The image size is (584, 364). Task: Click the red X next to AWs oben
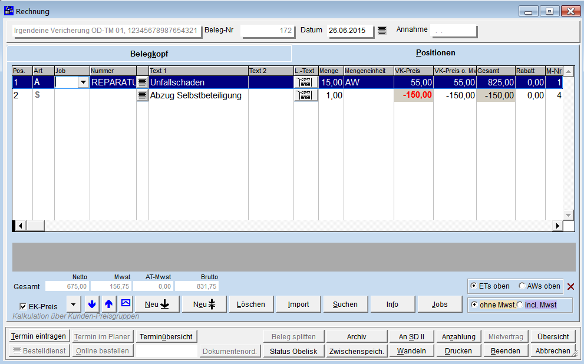(570, 287)
